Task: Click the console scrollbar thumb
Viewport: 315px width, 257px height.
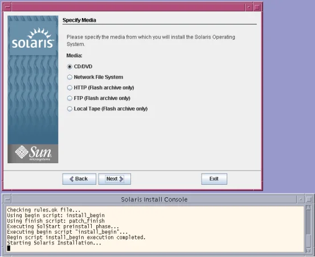Action: pos(308,241)
